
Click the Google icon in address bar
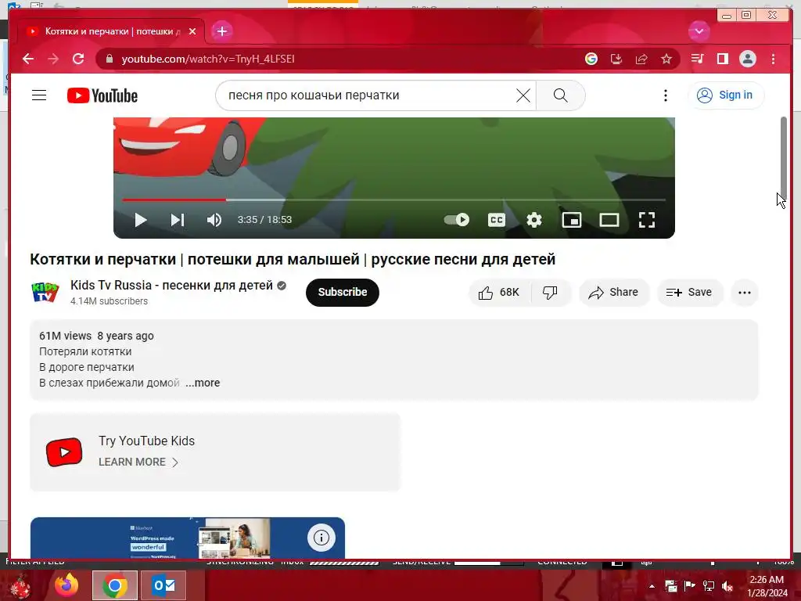coord(591,59)
